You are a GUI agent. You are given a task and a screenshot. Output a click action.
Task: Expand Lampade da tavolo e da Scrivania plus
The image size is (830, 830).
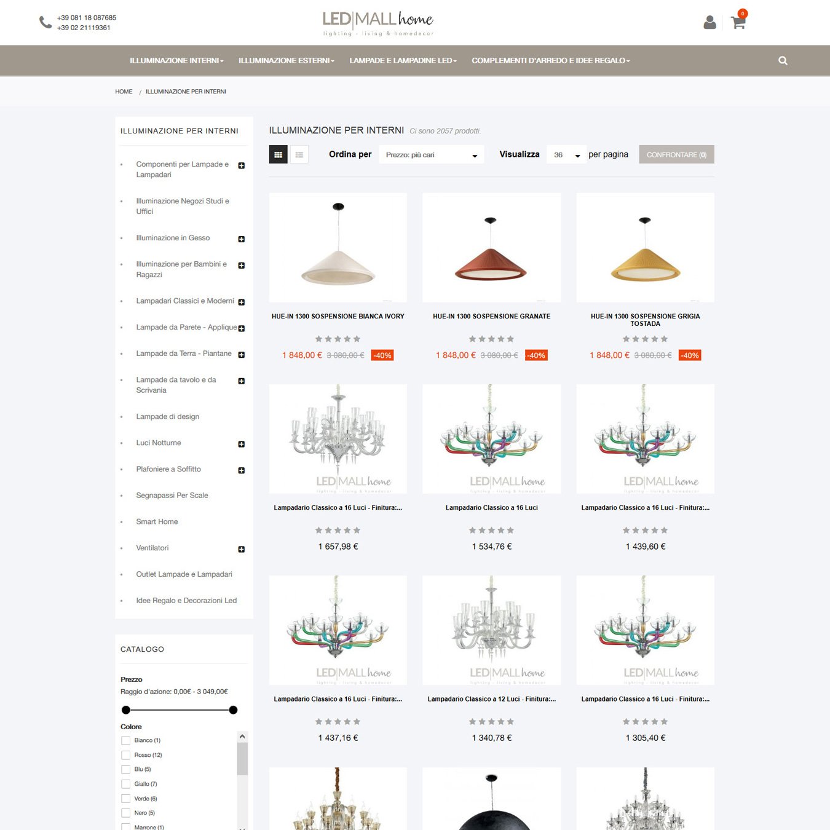click(242, 381)
